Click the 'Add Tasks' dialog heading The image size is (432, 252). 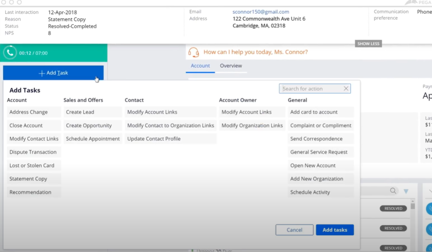click(x=25, y=90)
